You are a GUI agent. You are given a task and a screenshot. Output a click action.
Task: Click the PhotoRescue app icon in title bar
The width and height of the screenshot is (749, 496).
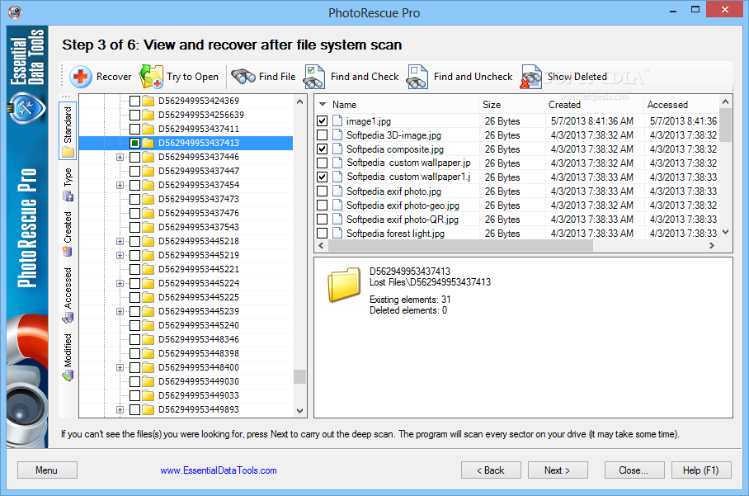[15, 12]
